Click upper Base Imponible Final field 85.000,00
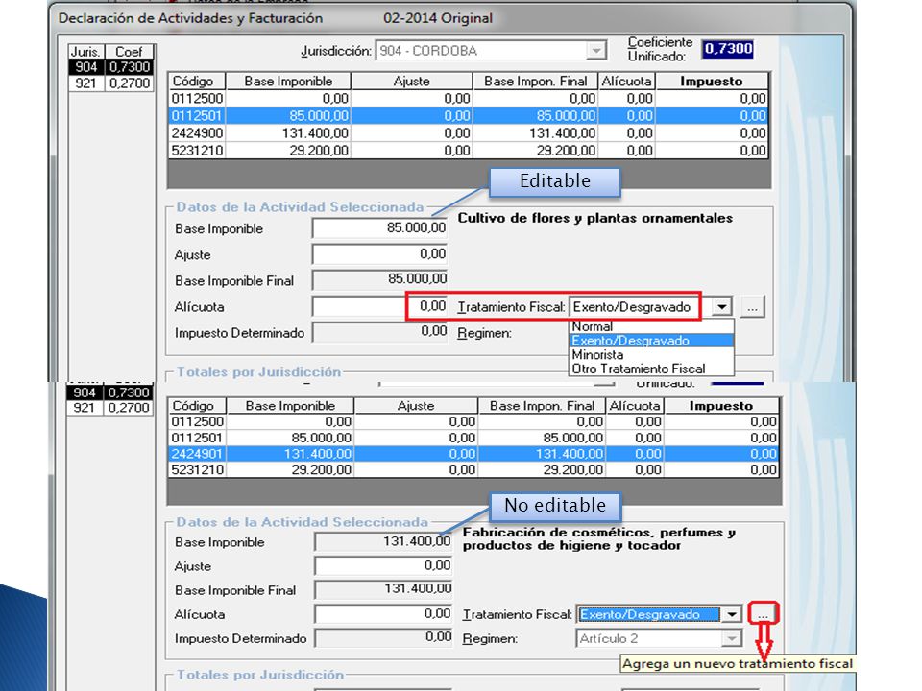The width and height of the screenshot is (922, 691). [380, 279]
